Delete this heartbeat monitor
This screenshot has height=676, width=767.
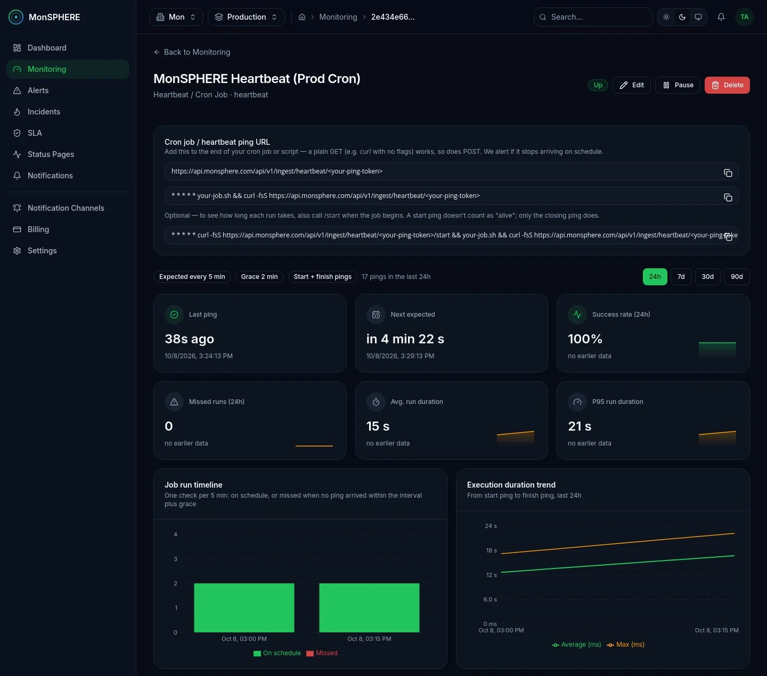[x=727, y=85]
